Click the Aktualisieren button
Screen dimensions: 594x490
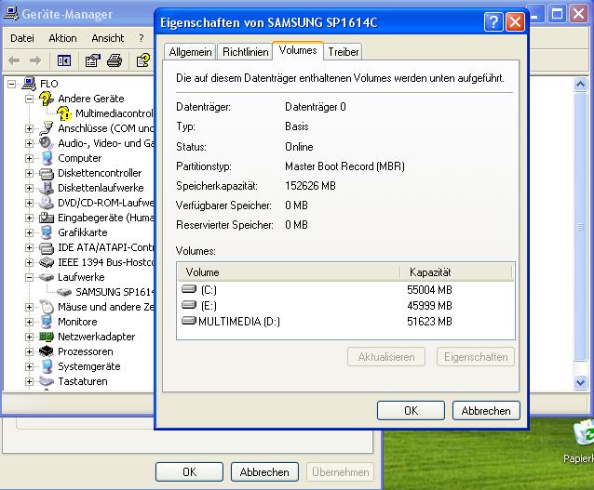coord(386,357)
